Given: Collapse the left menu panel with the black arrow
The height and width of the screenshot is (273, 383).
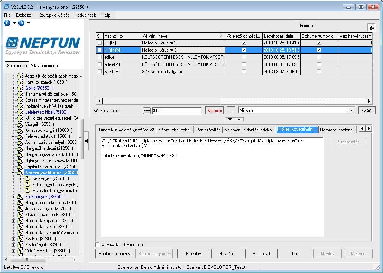Looking at the screenshot, I should tap(86, 141).
